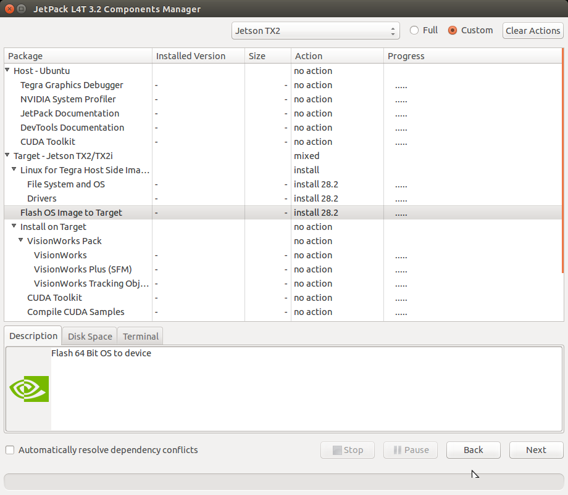Switch to the Disk Space tab
Image resolution: width=568 pixels, height=495 pixels.
pos(90,337)
